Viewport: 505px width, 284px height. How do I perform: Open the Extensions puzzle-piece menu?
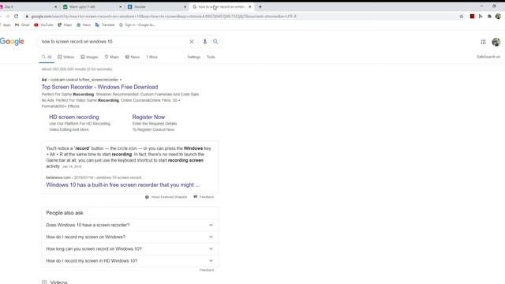pos(489,16)
